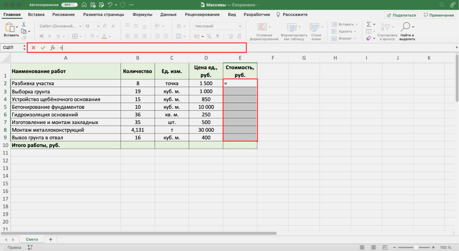Click the zoom slider handle
459x251 pixels.
point(416,247)
